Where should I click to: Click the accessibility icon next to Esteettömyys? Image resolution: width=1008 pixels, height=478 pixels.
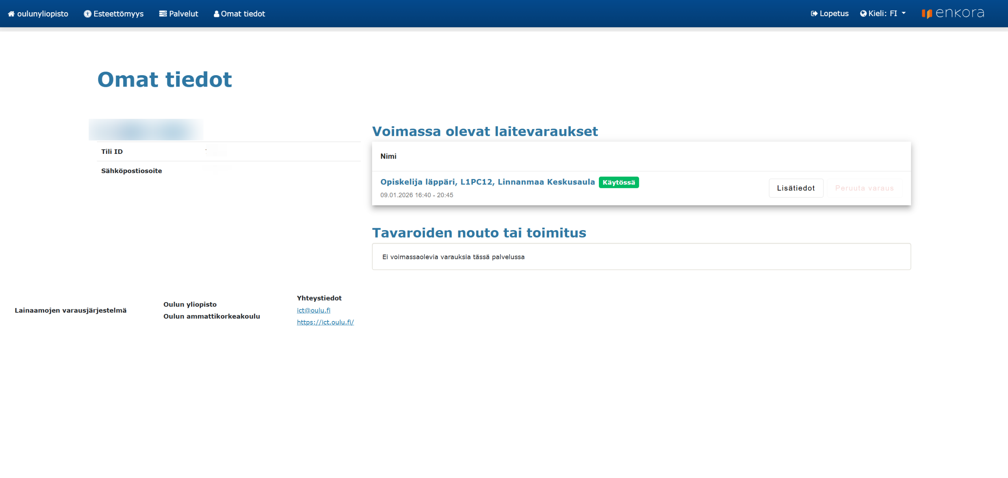(x=87, y=14)
